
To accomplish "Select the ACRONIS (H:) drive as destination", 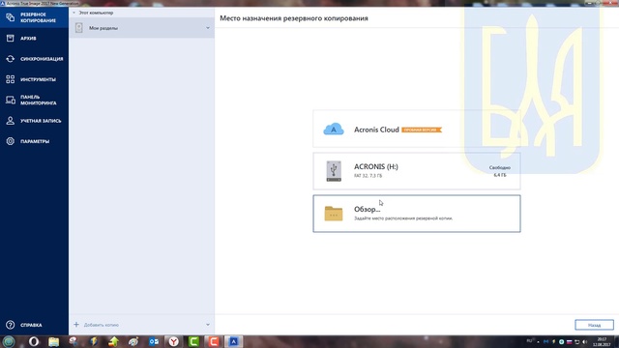I will (x=417, y=171).
